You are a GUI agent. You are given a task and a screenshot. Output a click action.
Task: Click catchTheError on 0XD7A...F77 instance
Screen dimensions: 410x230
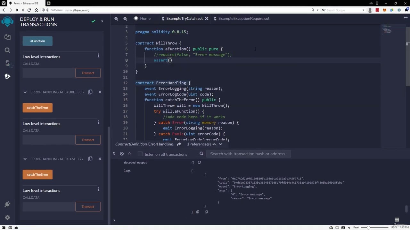tap(37, 174)
